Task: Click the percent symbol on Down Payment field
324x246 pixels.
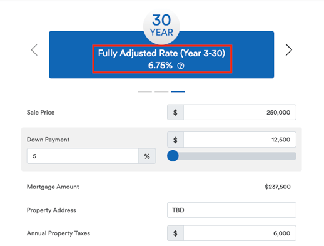Action: coord(147,156)
